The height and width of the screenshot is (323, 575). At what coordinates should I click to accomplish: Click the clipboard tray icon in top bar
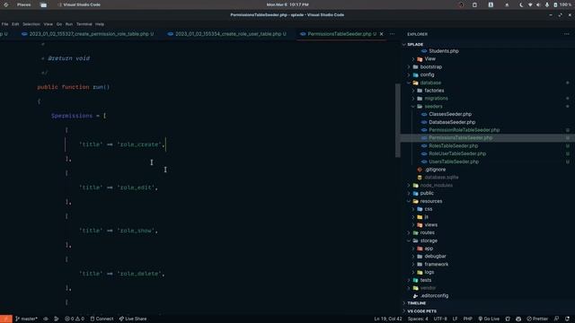(474, 4)
